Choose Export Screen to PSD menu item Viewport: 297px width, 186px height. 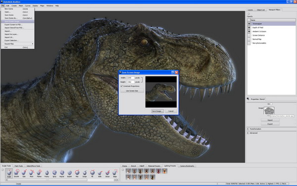pos(18,25)
